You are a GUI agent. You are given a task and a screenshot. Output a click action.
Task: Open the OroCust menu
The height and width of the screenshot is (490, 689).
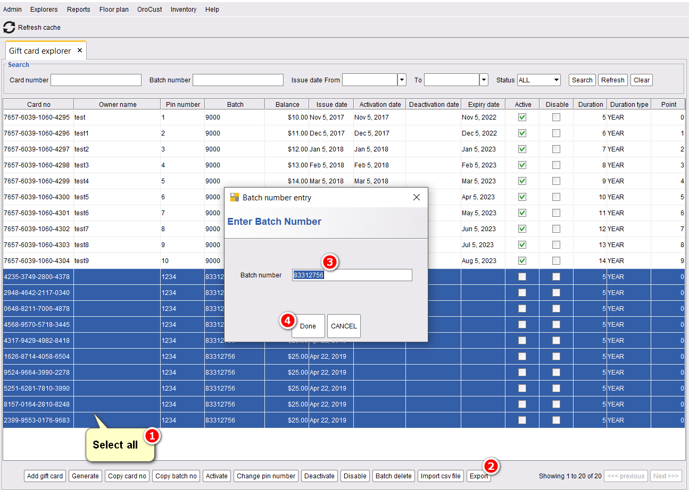click(150, 10)
